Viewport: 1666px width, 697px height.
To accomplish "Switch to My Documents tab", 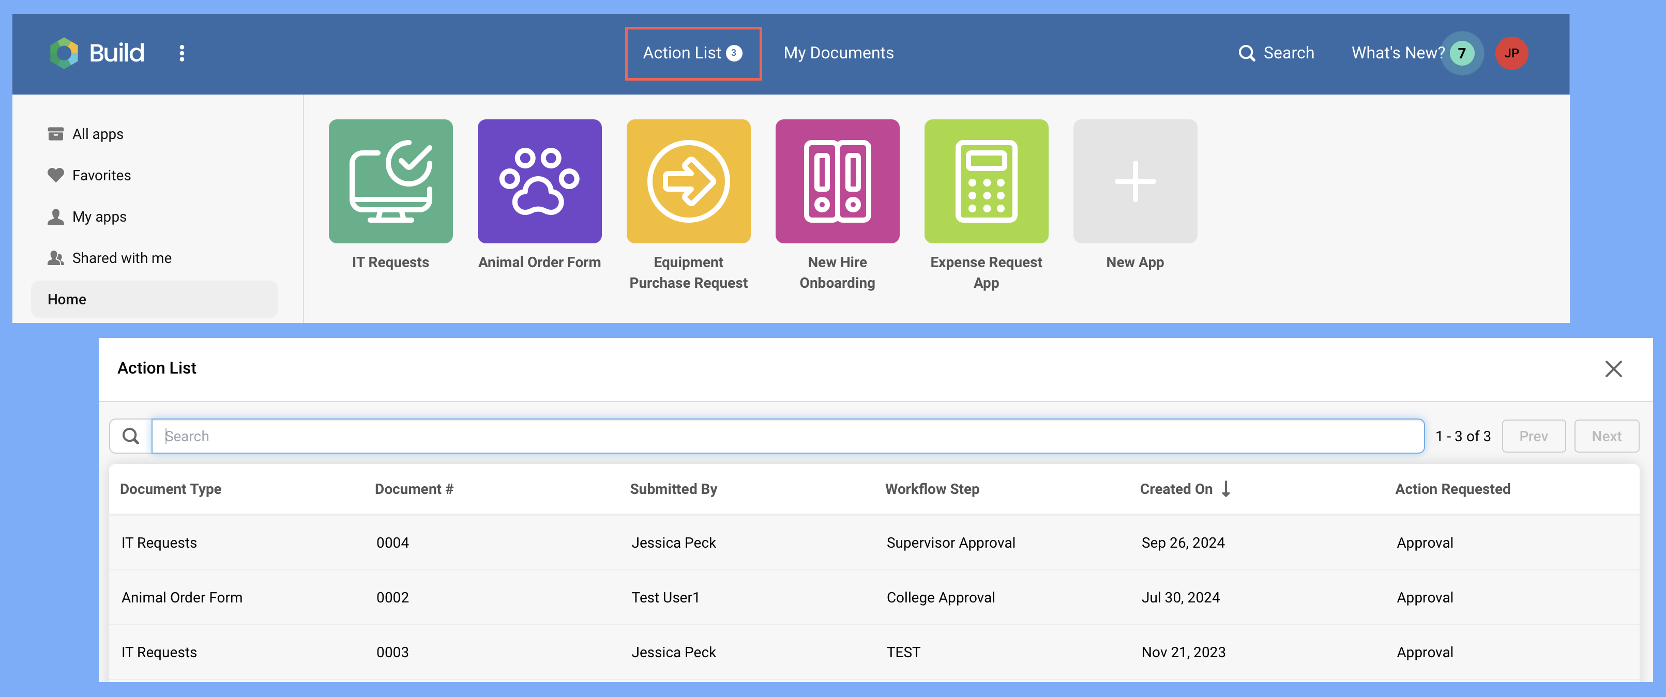I will coord(838,53).
